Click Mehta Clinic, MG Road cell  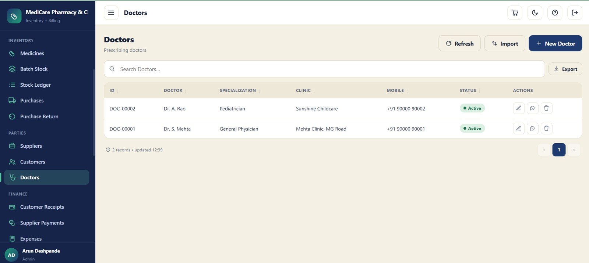tap(321, 129)
